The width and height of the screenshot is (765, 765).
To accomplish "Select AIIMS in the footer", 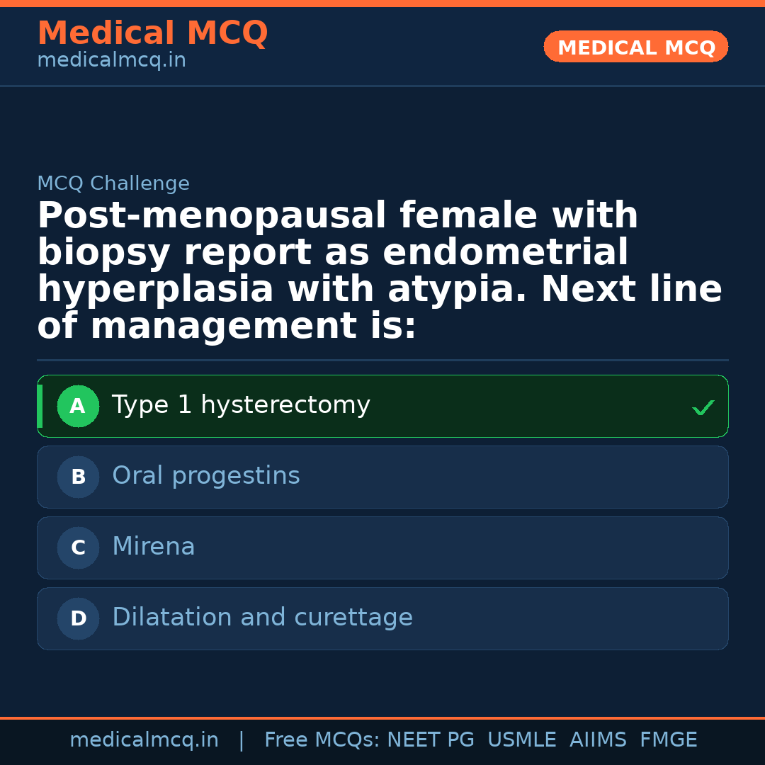I will coord(598,740).
